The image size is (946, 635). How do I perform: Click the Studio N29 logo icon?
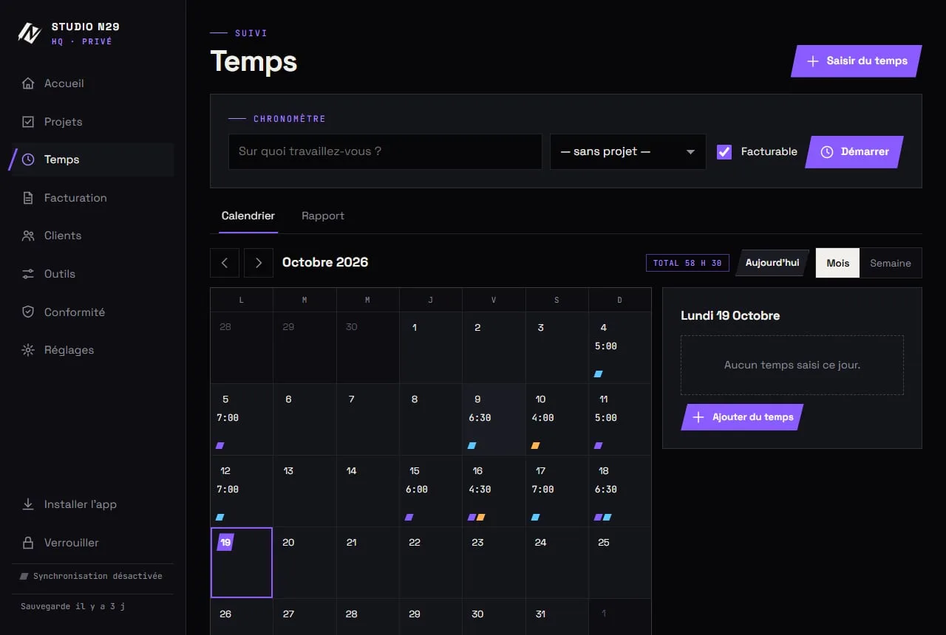(29, 33)
